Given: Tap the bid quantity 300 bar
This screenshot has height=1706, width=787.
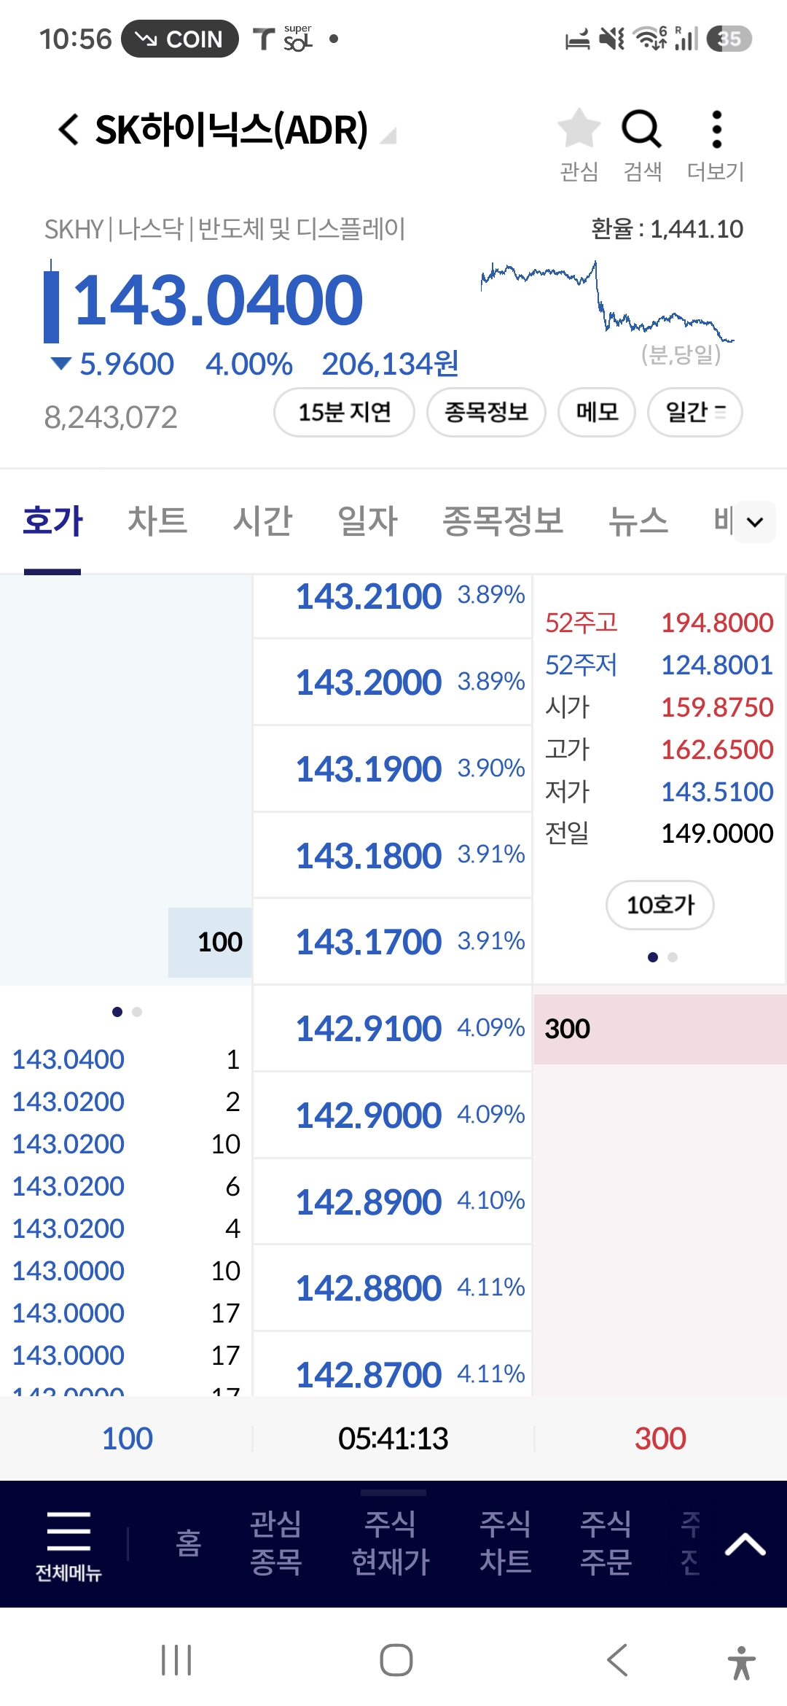Looking at the screenshot, I should pyautogui.click(x=660, y=1029).
